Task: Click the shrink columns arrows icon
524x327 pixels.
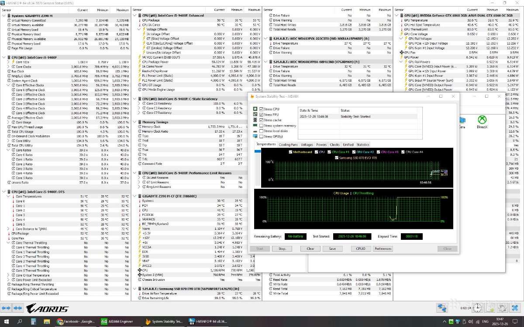Action: pos(17,308)
